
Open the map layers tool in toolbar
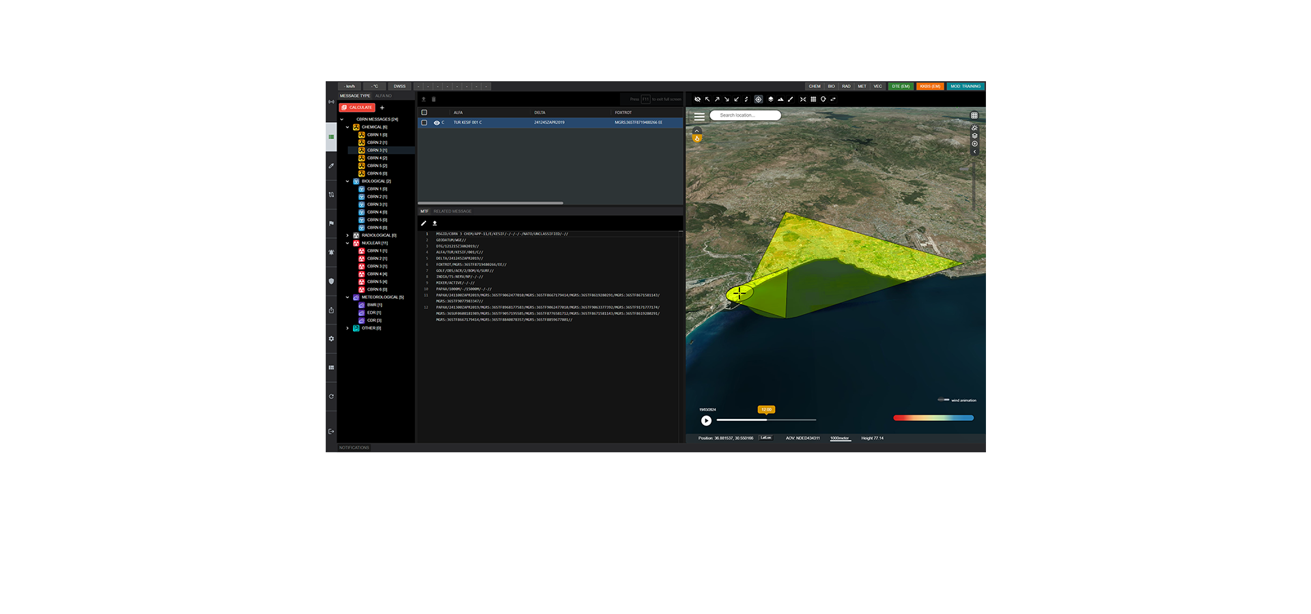click(x=771, y=100)
